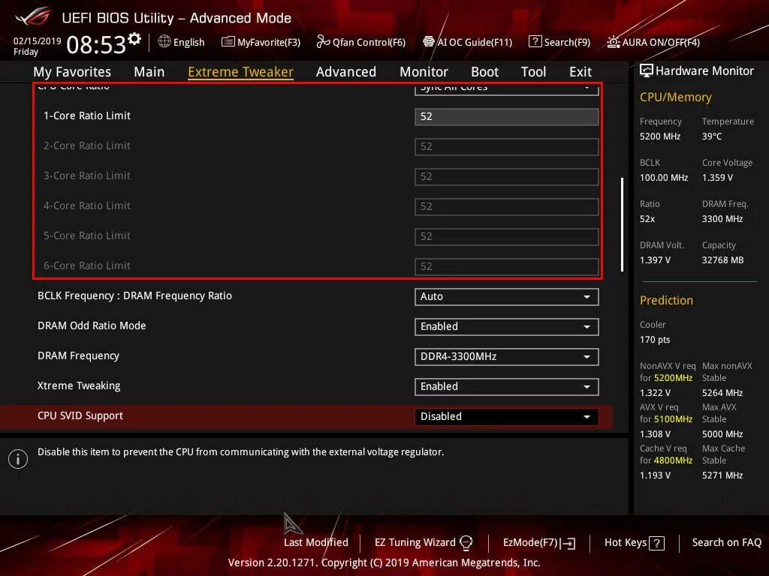Open the Boot tab
Screen dimensions: 769x576
point(484,72)
